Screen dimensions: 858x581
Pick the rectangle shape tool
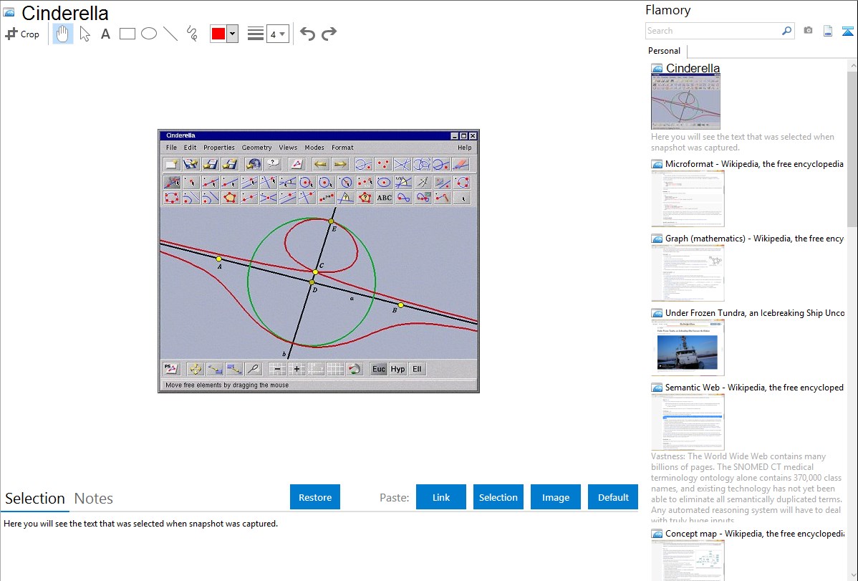[x=127, y=34]
